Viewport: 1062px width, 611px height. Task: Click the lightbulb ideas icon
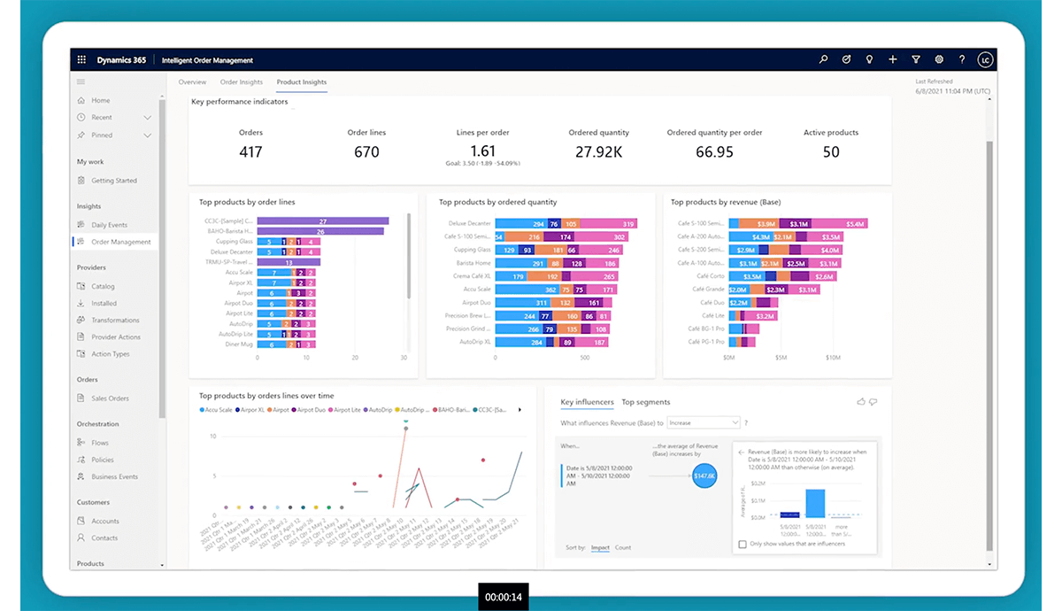[869, 59]
